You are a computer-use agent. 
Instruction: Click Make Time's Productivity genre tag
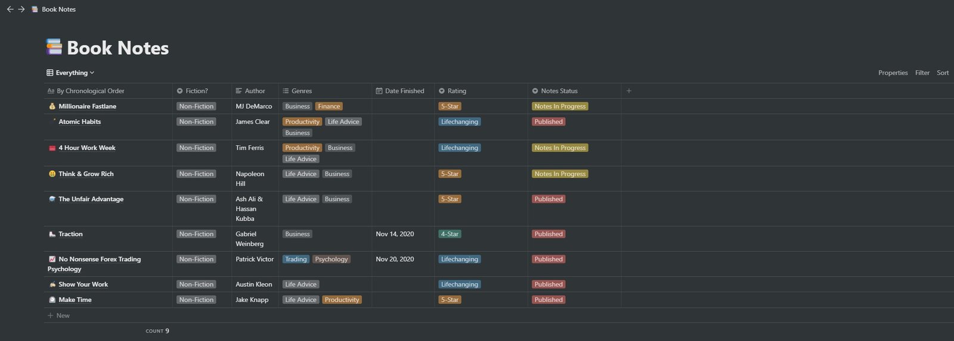tap(342, 300)
